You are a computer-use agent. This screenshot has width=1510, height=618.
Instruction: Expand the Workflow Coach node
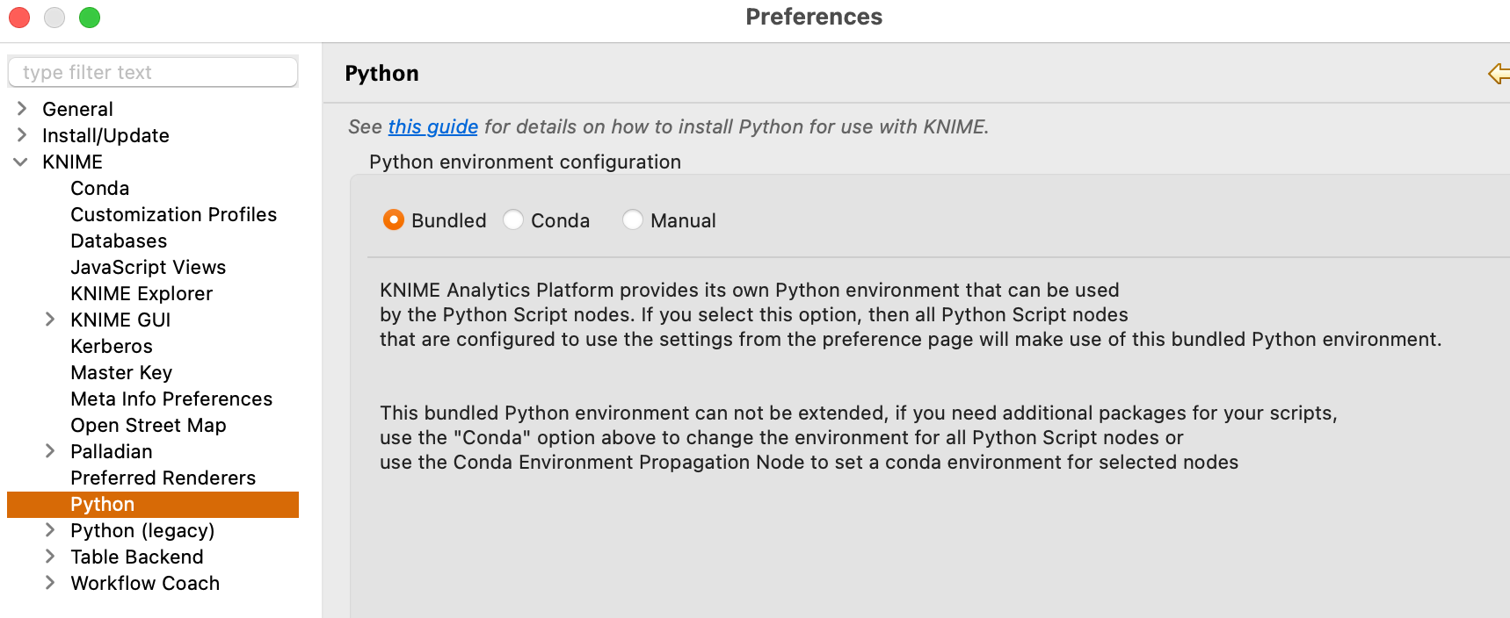click(x=50, y=583)
